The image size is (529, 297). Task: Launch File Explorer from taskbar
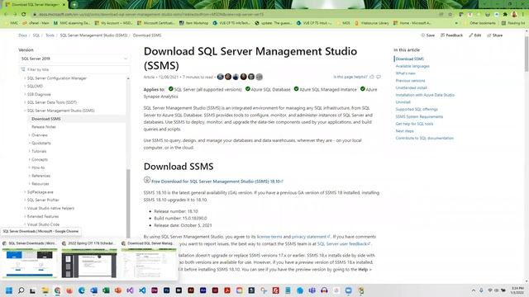click(45, 290)
